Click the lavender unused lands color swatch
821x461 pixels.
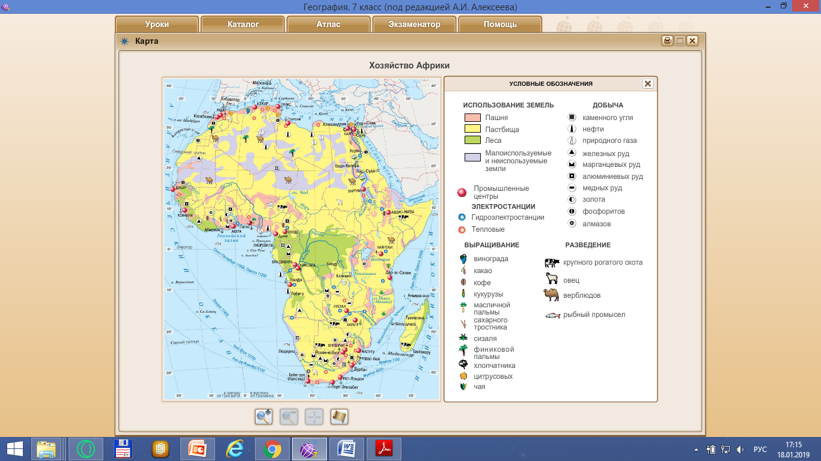[x=472, y=157]
